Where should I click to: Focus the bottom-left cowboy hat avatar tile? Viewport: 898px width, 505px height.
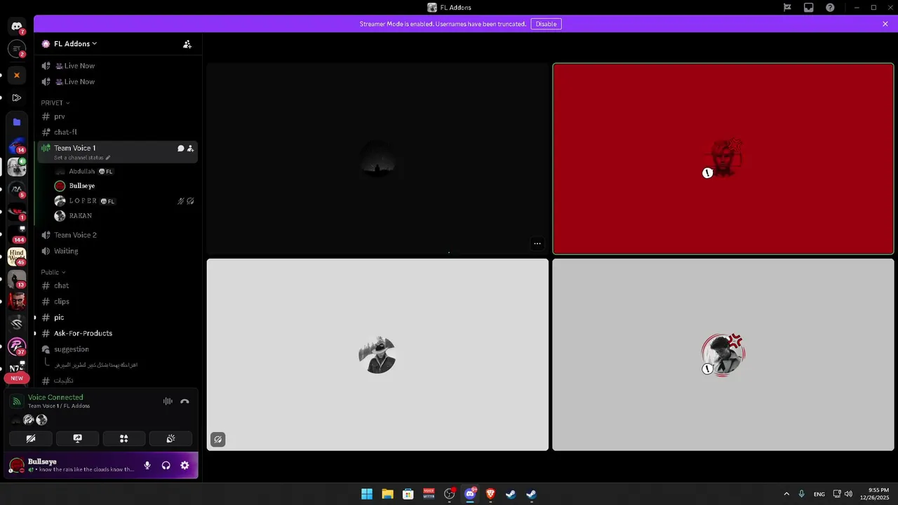coord(377,355)
